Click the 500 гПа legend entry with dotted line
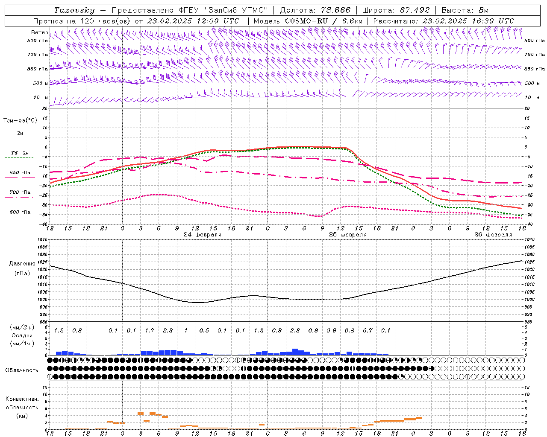This screenshot has width=547, height=437. coord(20,212)
